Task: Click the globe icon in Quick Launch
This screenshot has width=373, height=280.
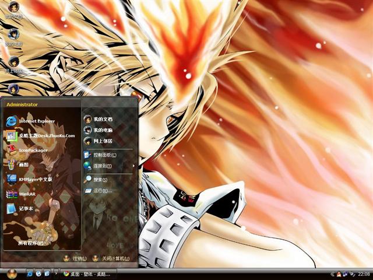Action: (x=38, y=274)
